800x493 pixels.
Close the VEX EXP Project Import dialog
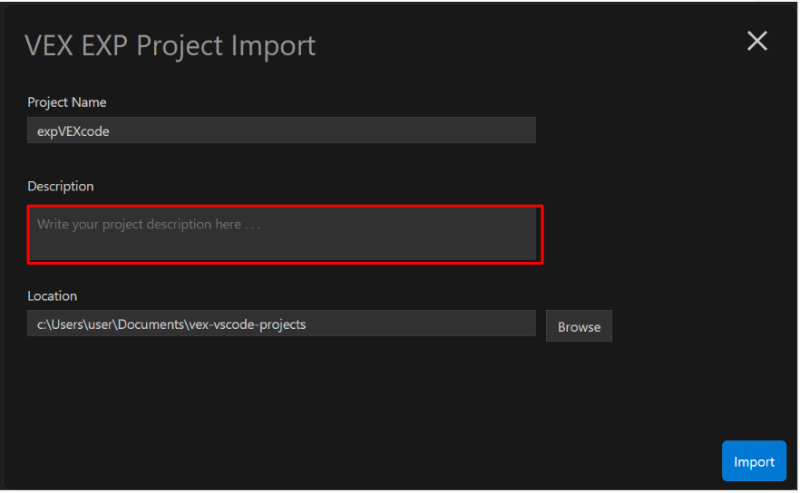756,41
